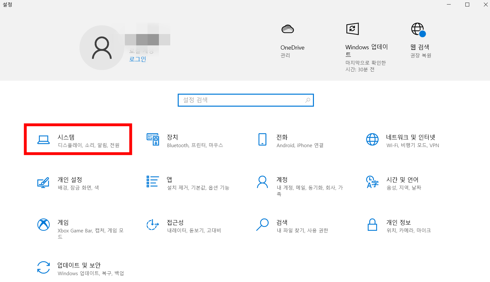Click the 웹 검색 title text

click(x=420, y=47)
